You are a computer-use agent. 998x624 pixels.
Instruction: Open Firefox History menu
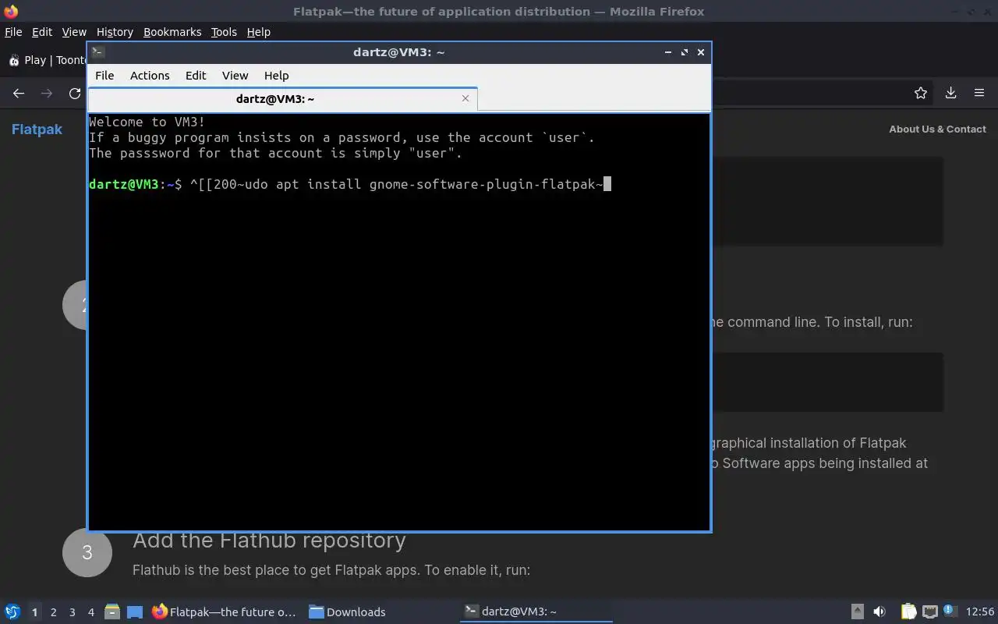pos(115,32)
